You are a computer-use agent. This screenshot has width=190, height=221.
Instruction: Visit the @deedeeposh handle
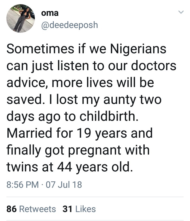point(70,25)
